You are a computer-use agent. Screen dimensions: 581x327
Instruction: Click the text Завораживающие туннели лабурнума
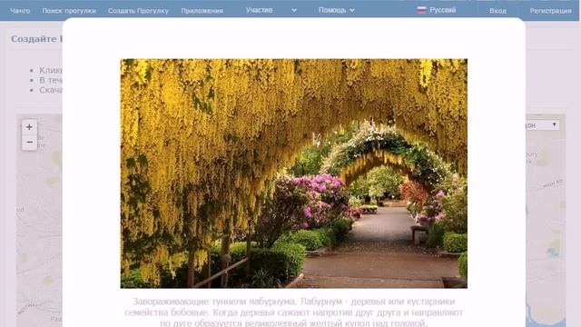[215, 301]
